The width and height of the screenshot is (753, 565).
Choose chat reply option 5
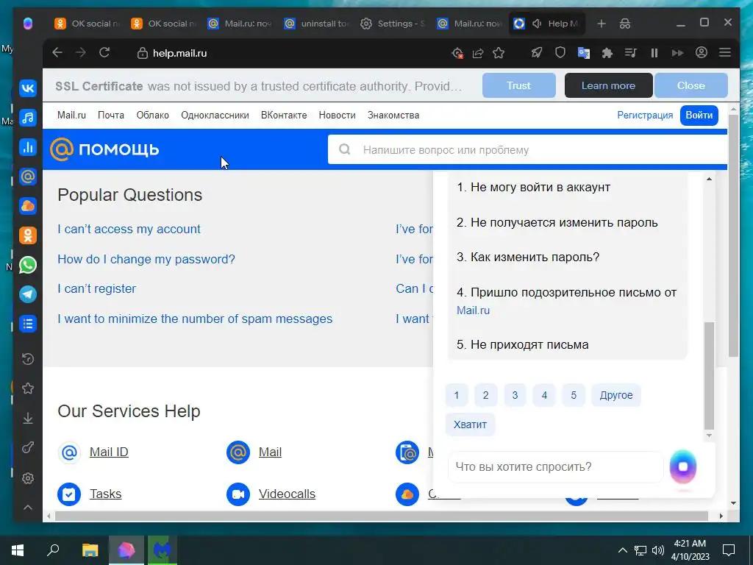point(574,395)
